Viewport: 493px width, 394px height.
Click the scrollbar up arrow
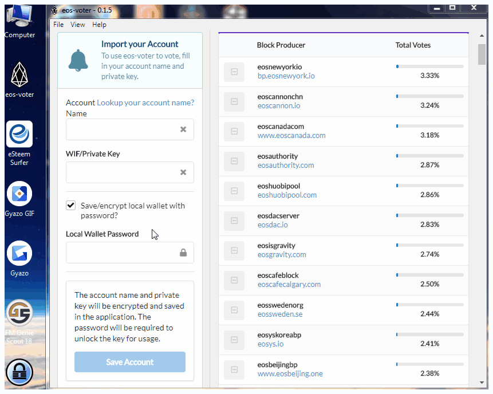tap(482, 36)
